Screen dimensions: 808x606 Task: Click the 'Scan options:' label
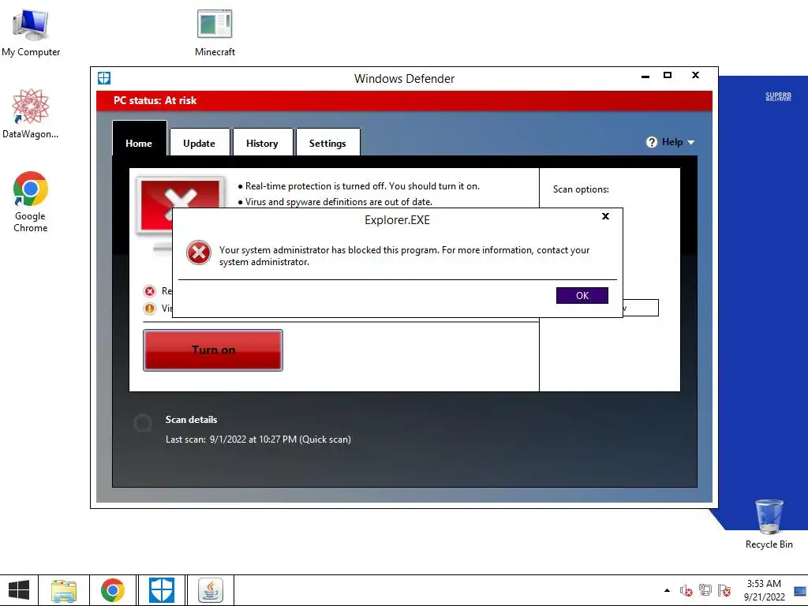(581, 189)
